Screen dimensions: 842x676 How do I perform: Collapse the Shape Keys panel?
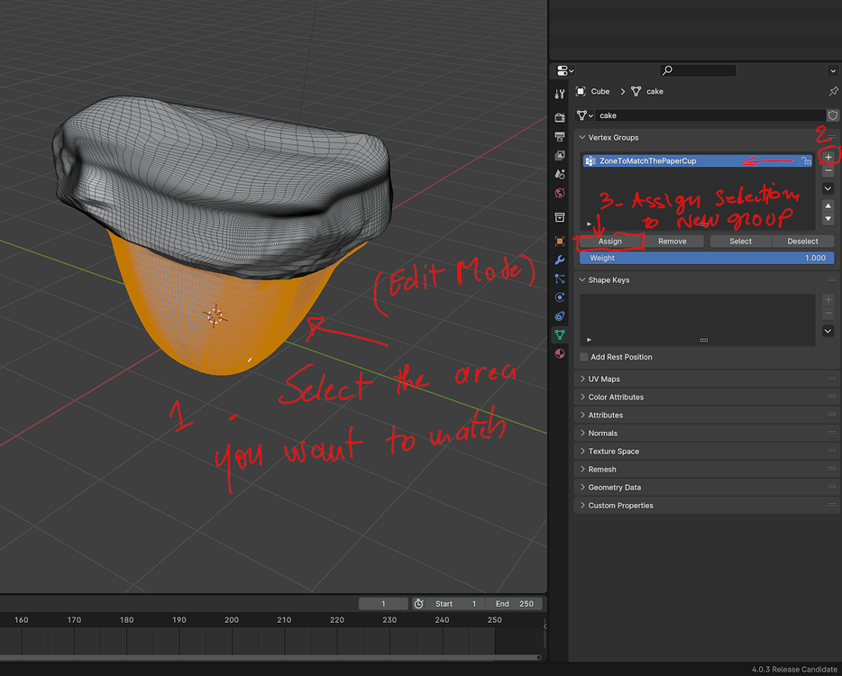582,279
